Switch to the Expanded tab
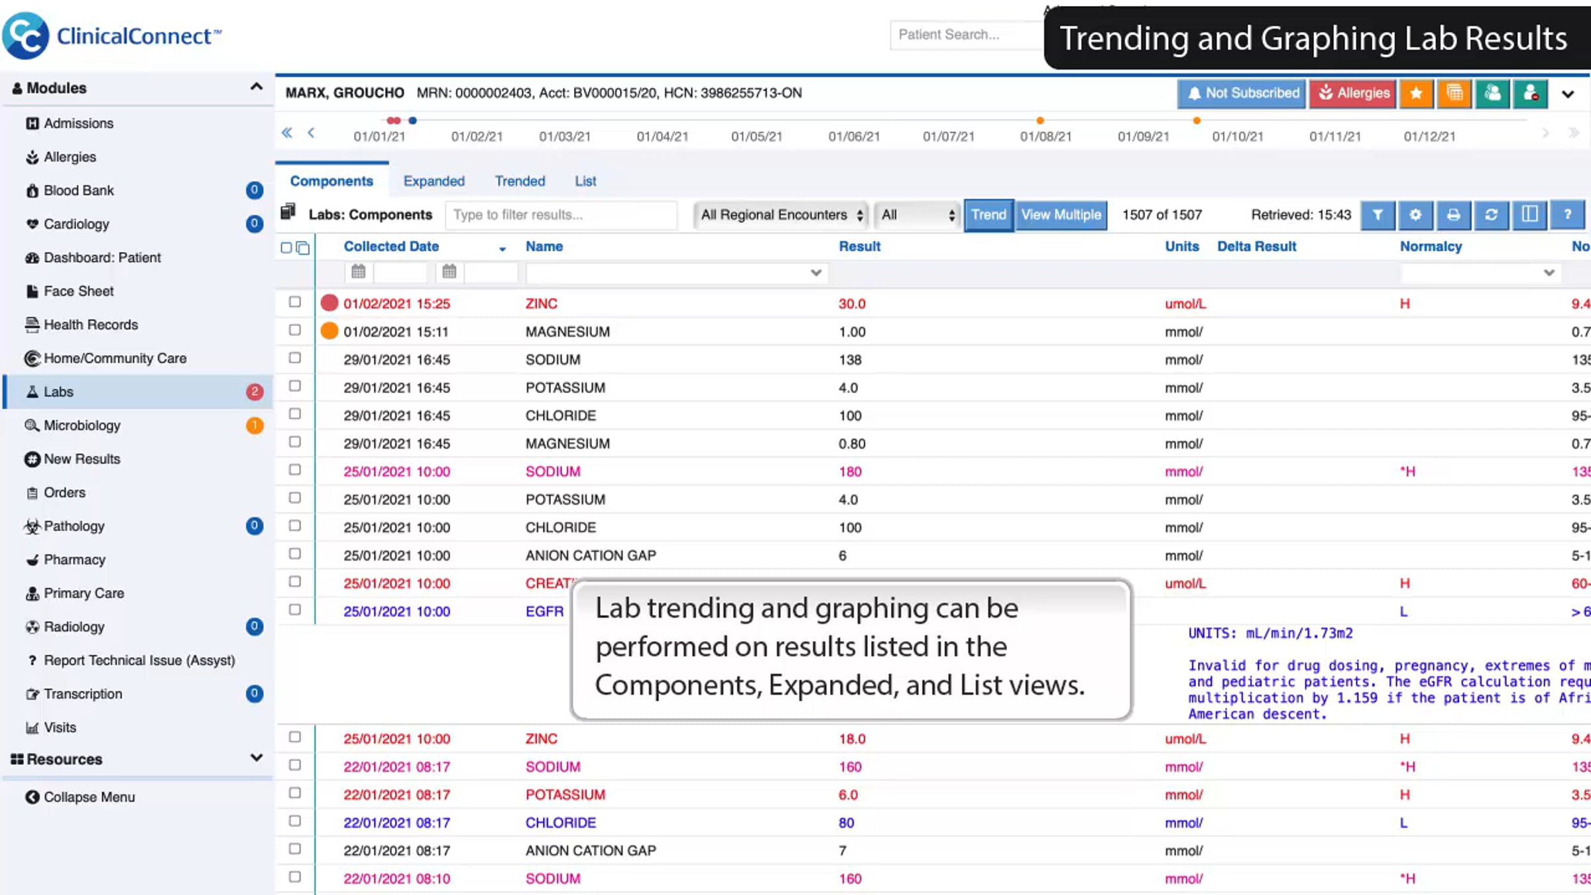Image resolution: width=1591 pixels, height=895 pixels. 434,181
